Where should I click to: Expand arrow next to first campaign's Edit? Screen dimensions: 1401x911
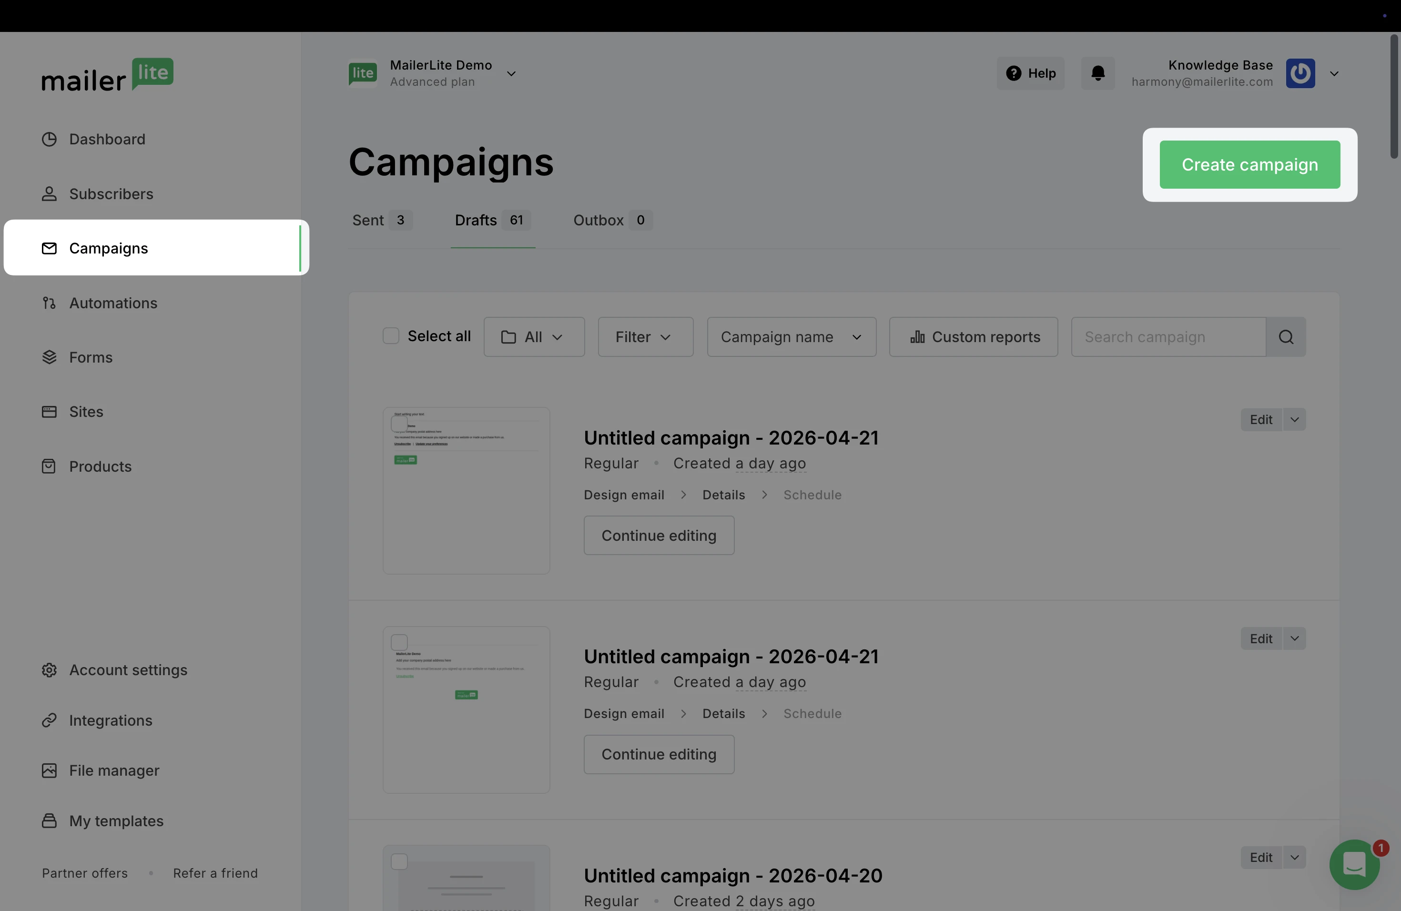pos(1294,420)
